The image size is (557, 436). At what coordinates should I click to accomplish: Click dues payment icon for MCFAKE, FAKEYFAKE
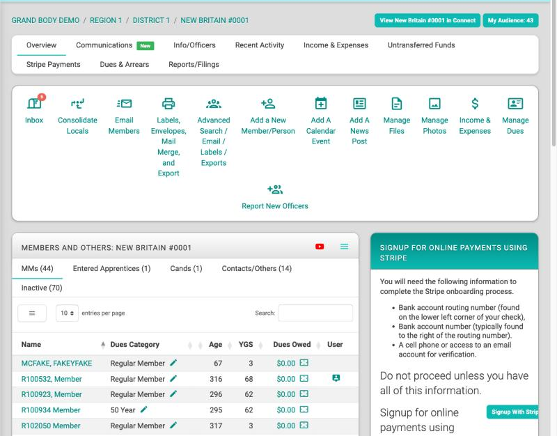coord(304,363)
